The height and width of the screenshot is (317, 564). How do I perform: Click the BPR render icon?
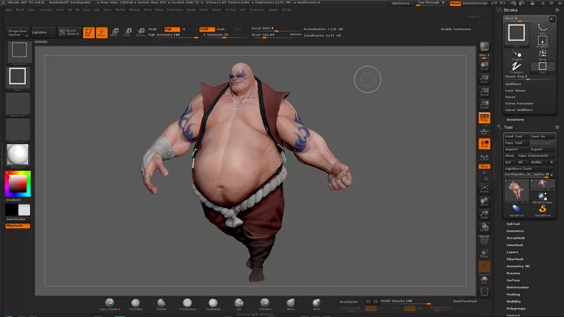click(x=484, y=46)
